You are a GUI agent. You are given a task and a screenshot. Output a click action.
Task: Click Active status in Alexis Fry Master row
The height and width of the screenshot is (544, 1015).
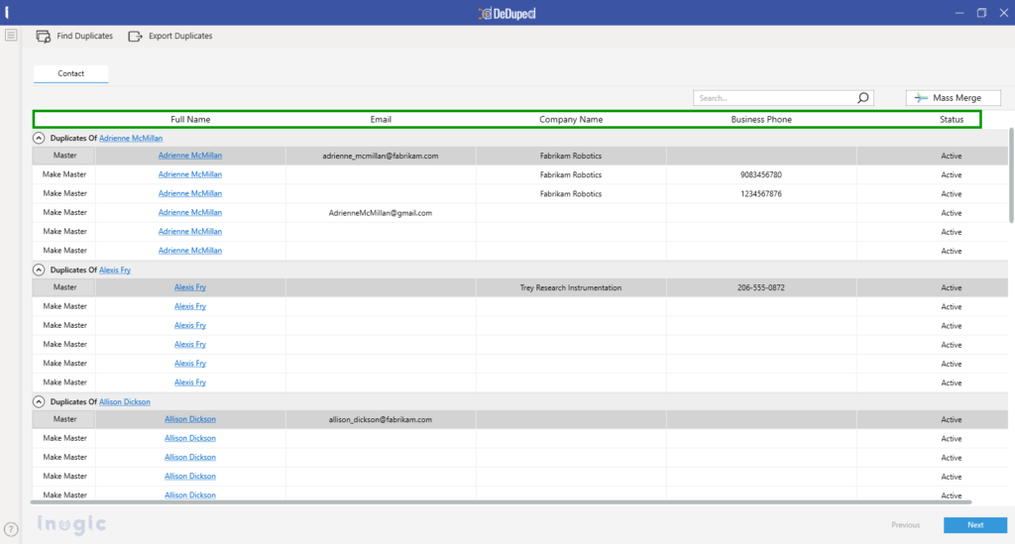pos(952,287)
